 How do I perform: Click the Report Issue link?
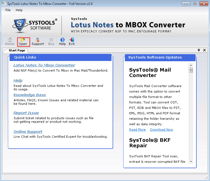point(26,113)
